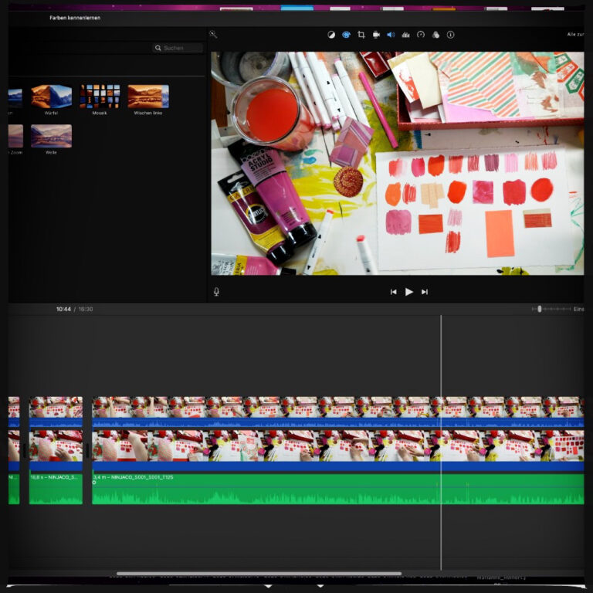
Task: Adjust the timeline zoom slider
Action: tap(540, 309)
